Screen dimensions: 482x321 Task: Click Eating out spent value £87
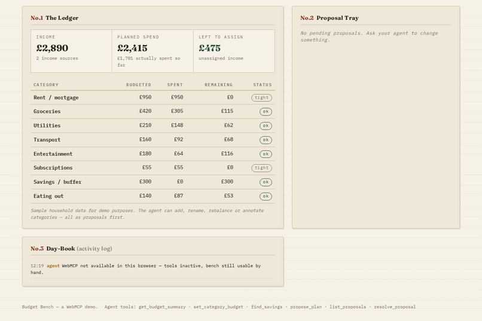coord(179,195)
